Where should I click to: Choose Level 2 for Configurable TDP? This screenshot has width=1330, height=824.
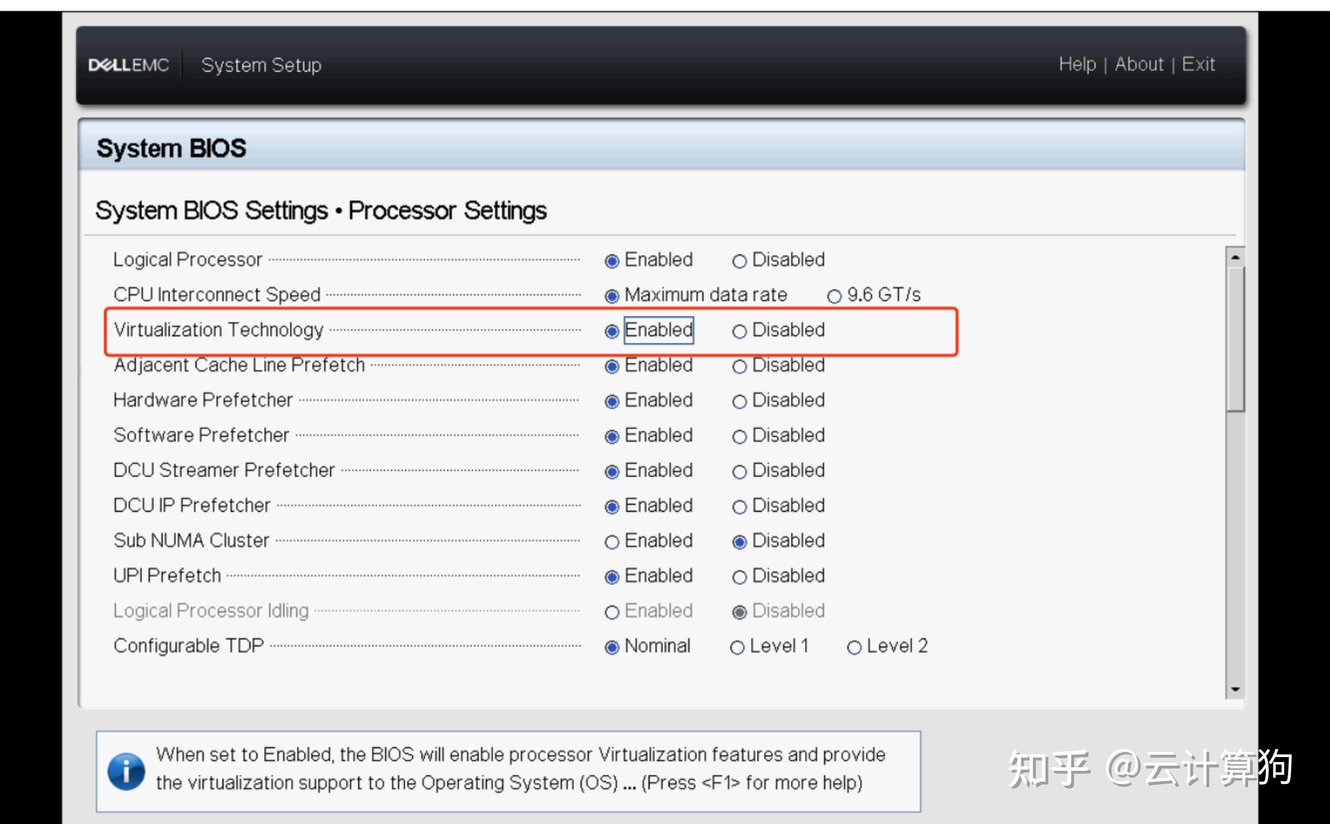[854, 647]
